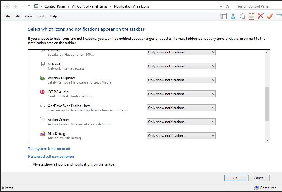
Task: Select 'OneDrive Sync Engine Host' text
Action: pyautogui.click(x=69, y=106)
